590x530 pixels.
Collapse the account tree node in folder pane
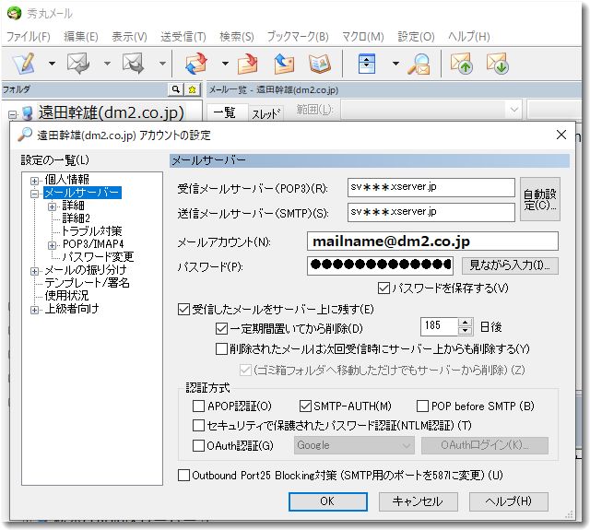(x=12, y=114)
